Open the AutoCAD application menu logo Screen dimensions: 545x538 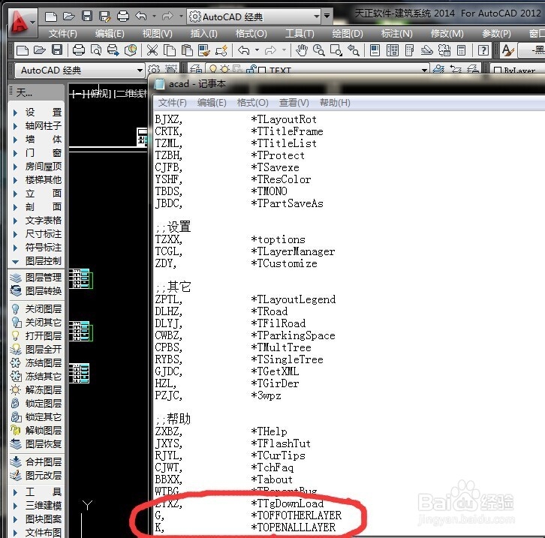coord(22,22)
